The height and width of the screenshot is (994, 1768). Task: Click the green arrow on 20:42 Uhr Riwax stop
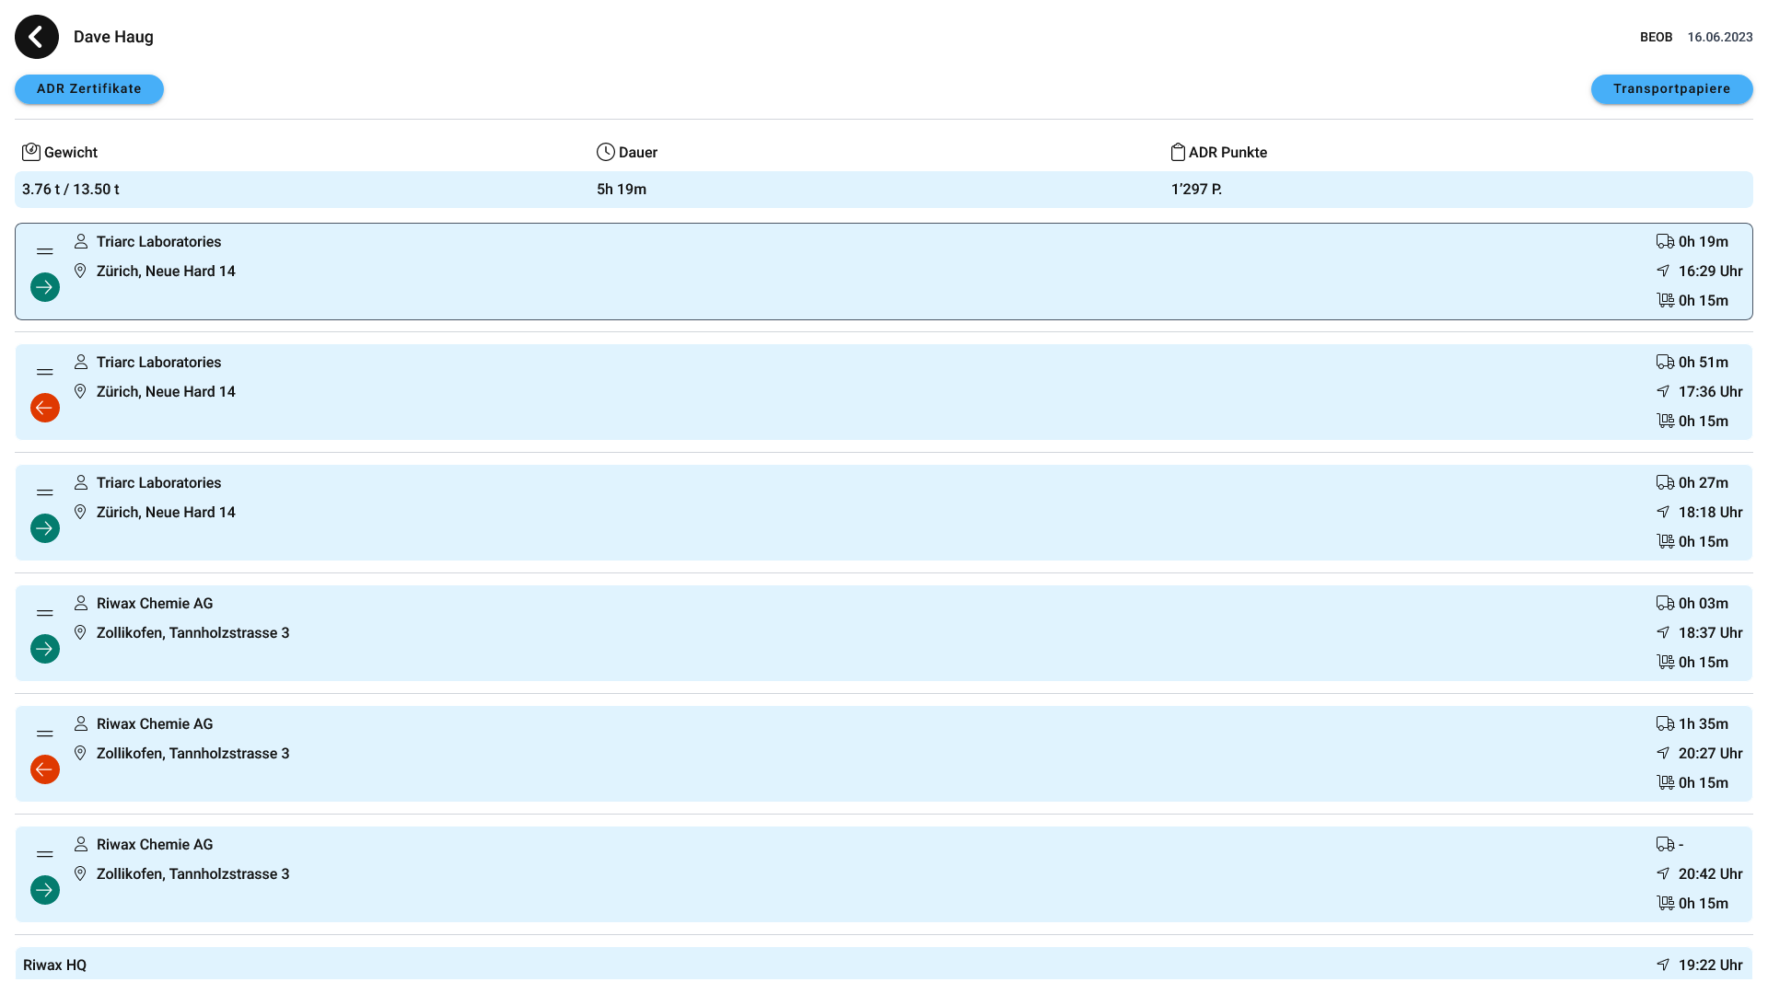coord(45,890)
